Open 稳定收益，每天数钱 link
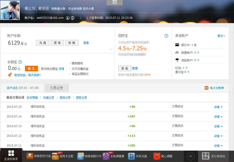The width and height of the screenshot is (234, 162). coord(27,75)
